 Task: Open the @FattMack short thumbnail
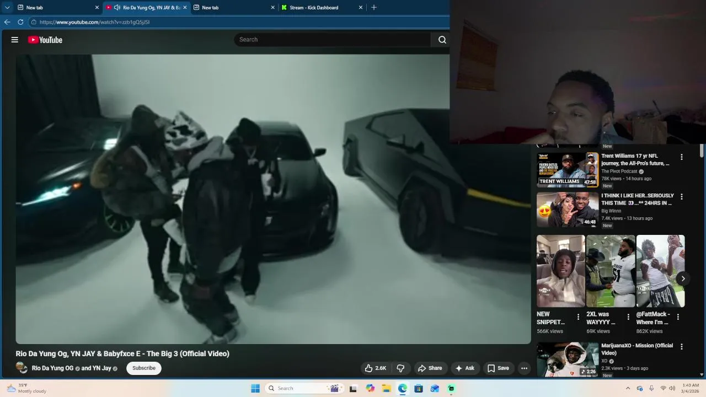pyautogui.click(x=660, y=271)
